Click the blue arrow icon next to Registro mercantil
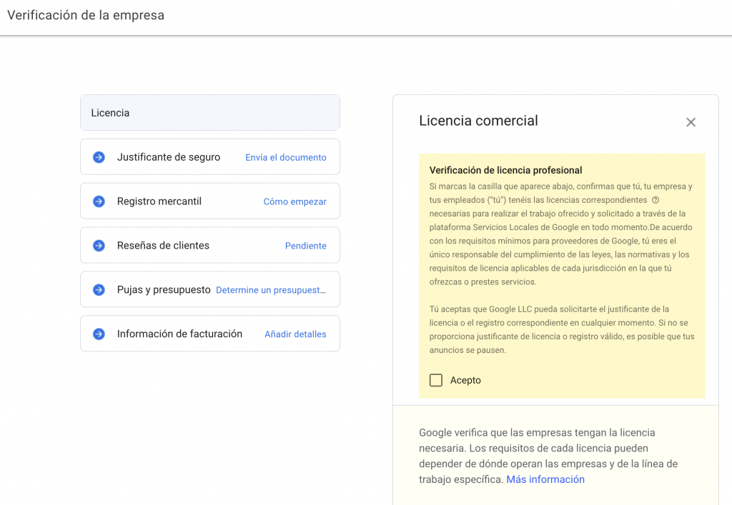 (x=99, y=201)
